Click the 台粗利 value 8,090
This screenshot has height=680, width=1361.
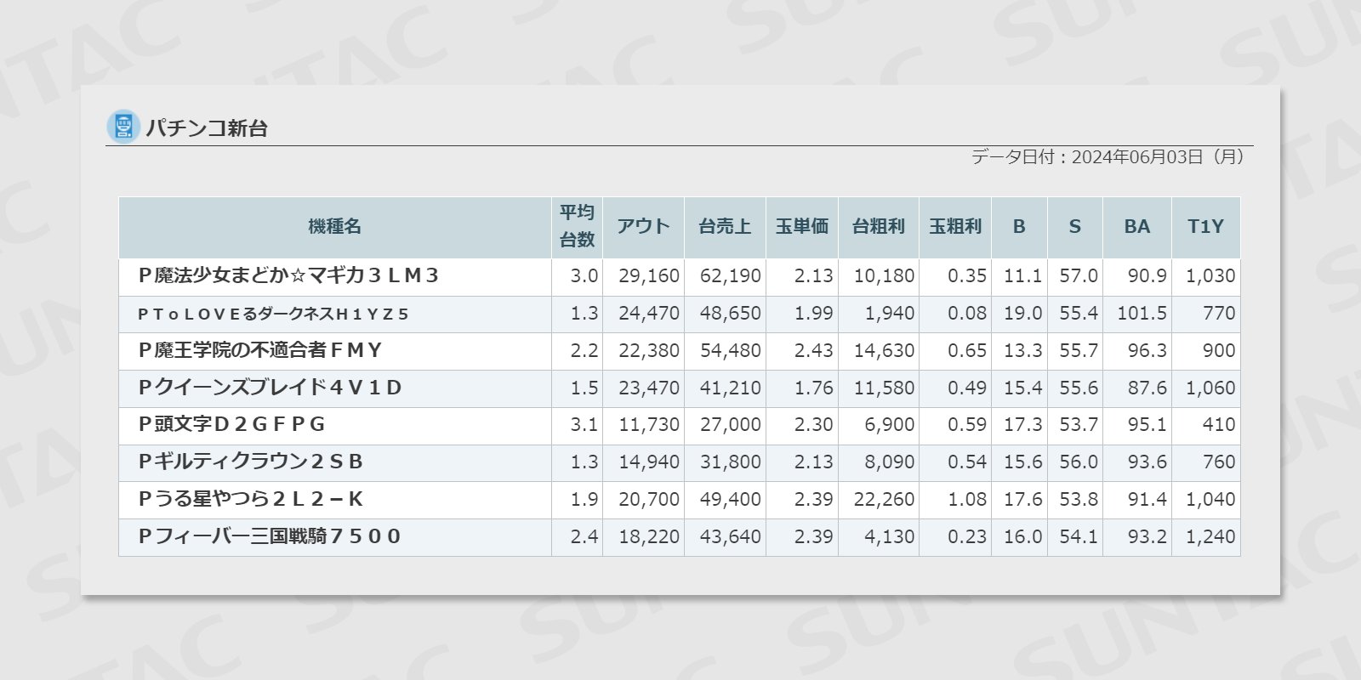[x=890, y=462]
